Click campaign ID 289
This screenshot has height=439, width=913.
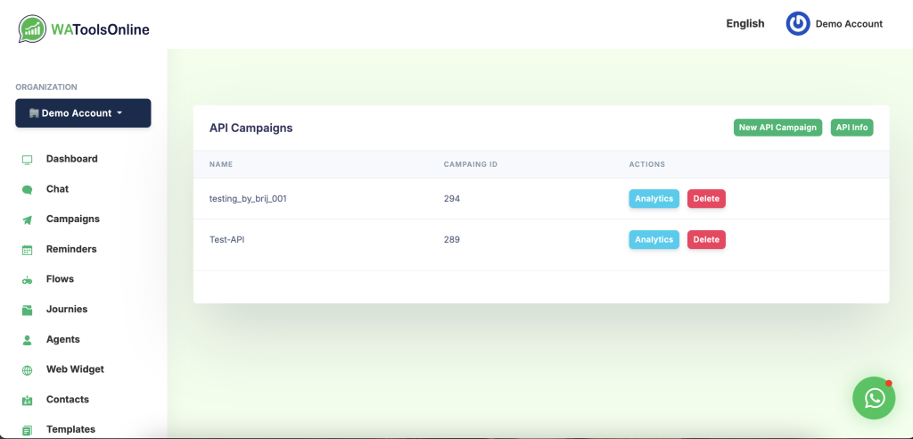point(452,240)
